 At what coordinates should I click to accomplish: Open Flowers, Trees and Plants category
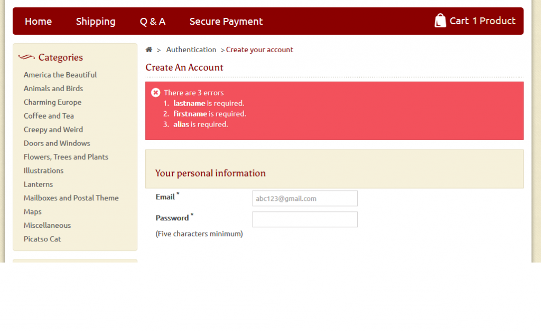coord(66,157)
